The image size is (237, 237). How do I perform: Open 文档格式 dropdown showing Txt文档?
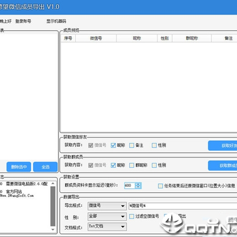pyautogui.click(x=107, y=226)
